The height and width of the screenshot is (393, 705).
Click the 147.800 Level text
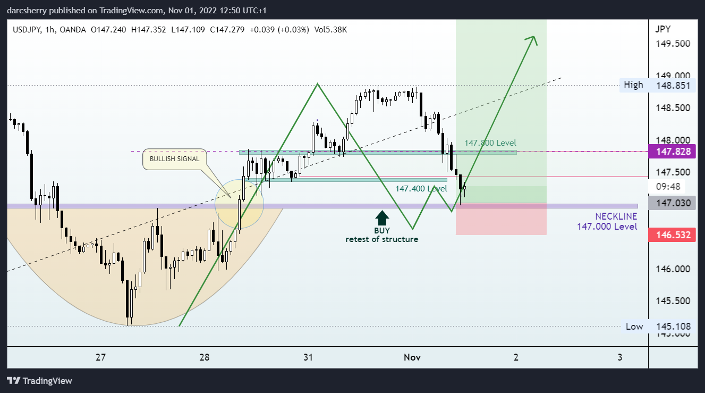point(490,143)
